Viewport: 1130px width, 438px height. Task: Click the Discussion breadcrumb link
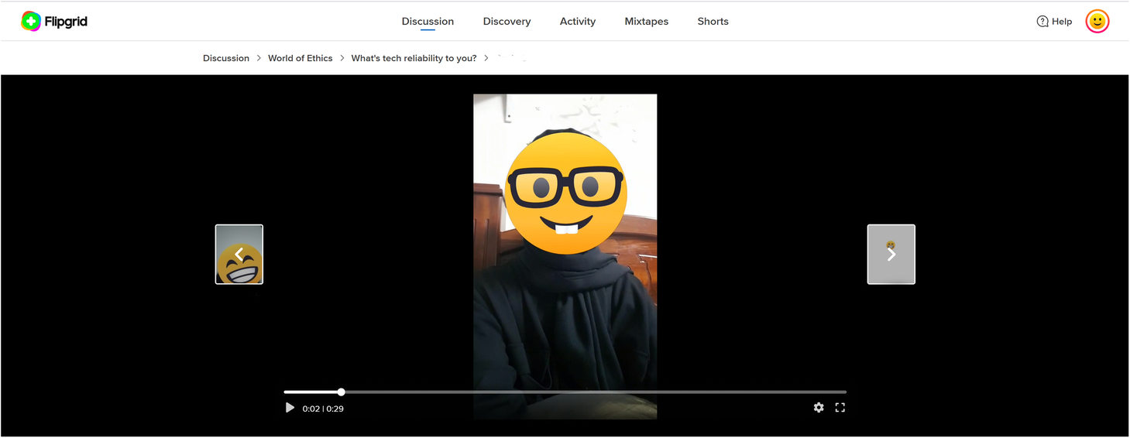pyautogui.click(x=226, y=58)
